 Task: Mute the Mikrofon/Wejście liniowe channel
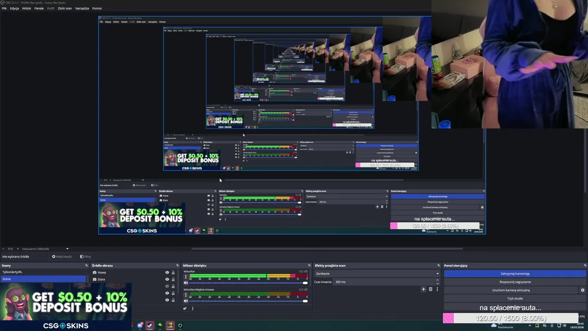pos(186,301)
